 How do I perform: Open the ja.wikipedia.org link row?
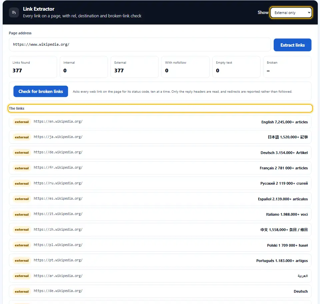point(160,137)
